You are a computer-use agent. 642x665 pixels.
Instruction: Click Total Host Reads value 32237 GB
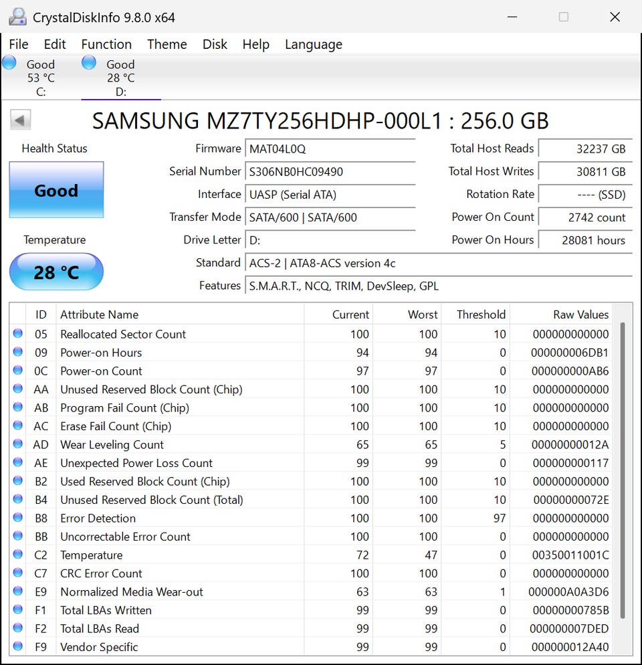tap(585, 149)
